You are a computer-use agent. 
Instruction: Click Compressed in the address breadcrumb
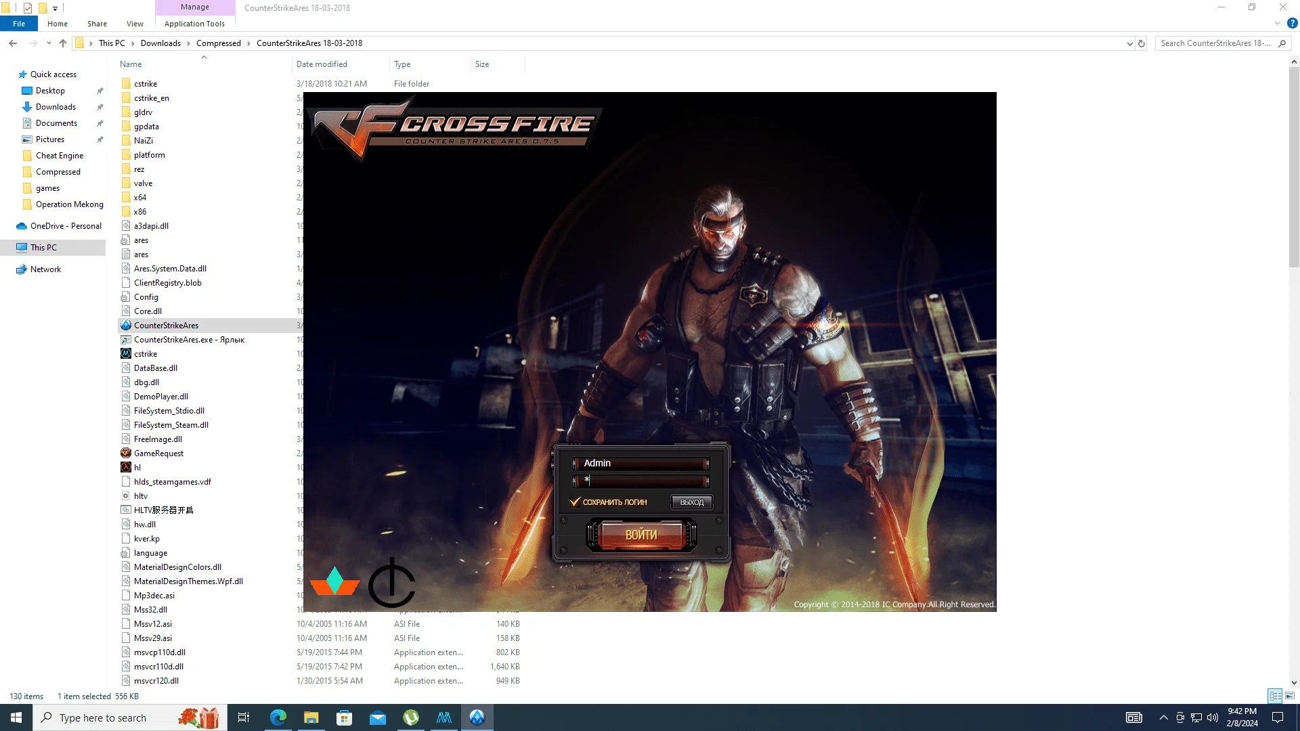coord(218,43)
